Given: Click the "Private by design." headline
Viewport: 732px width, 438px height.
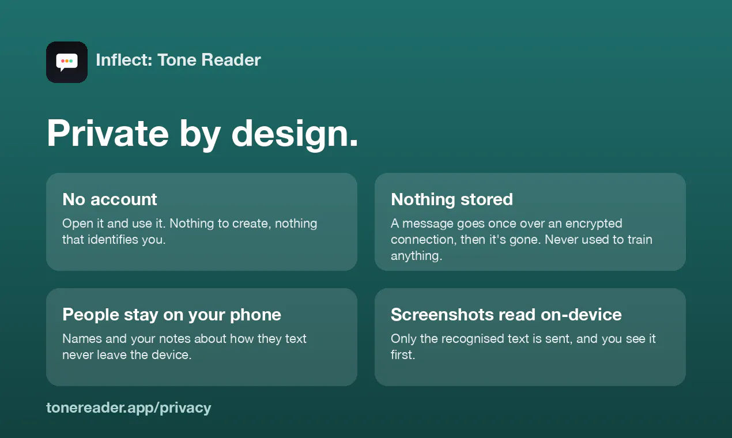Looking at the screenshot, I should [x=202, y=133].
